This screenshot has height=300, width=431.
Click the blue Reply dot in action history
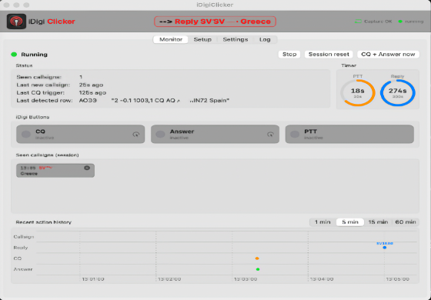tap(385, 248)
